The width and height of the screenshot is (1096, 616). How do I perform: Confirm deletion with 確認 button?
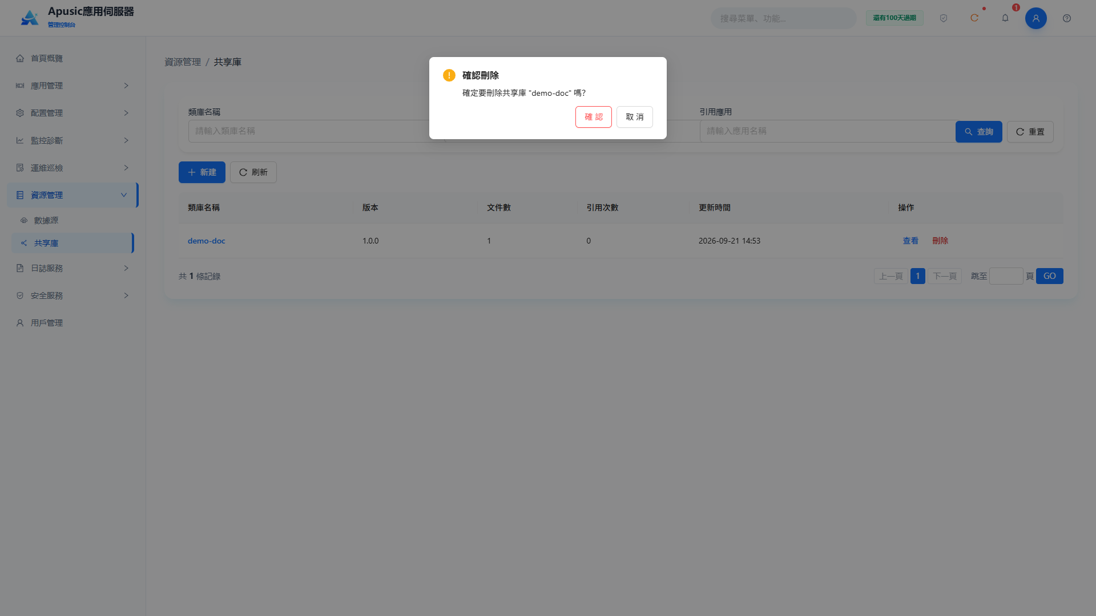[x=594, y=117]
